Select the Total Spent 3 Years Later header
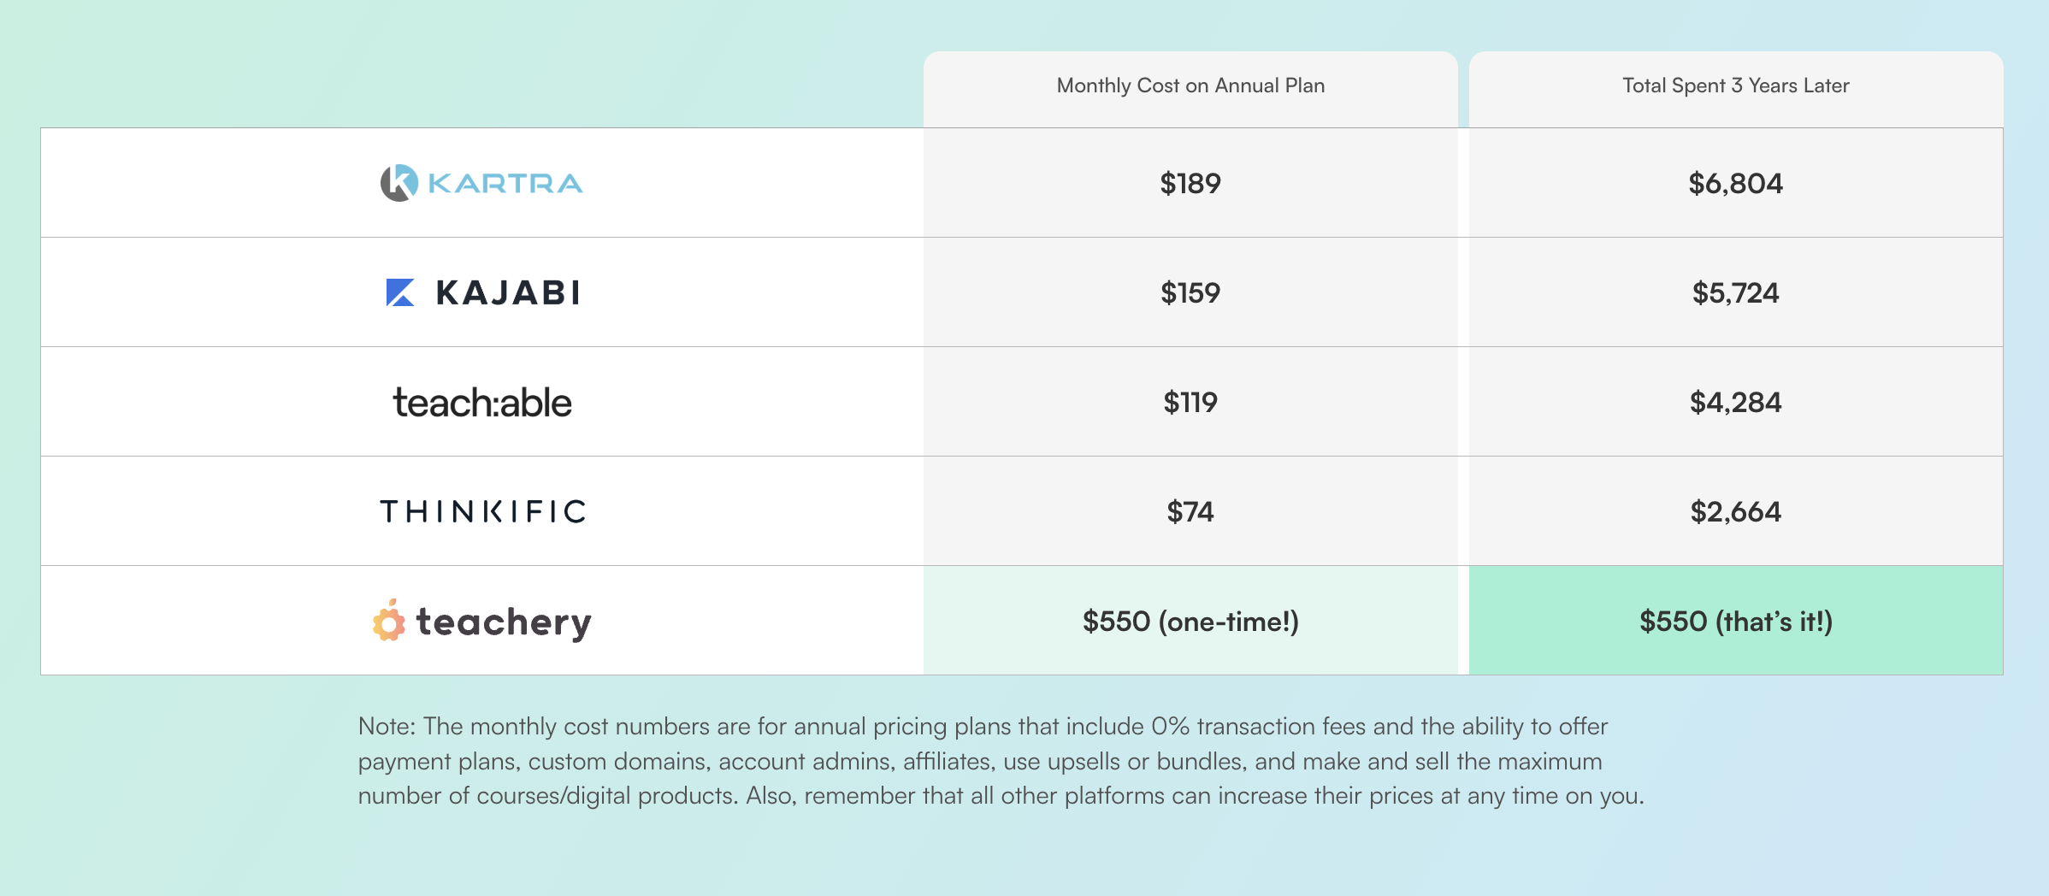This screenshot has height=896, width=2049. 1736,85
